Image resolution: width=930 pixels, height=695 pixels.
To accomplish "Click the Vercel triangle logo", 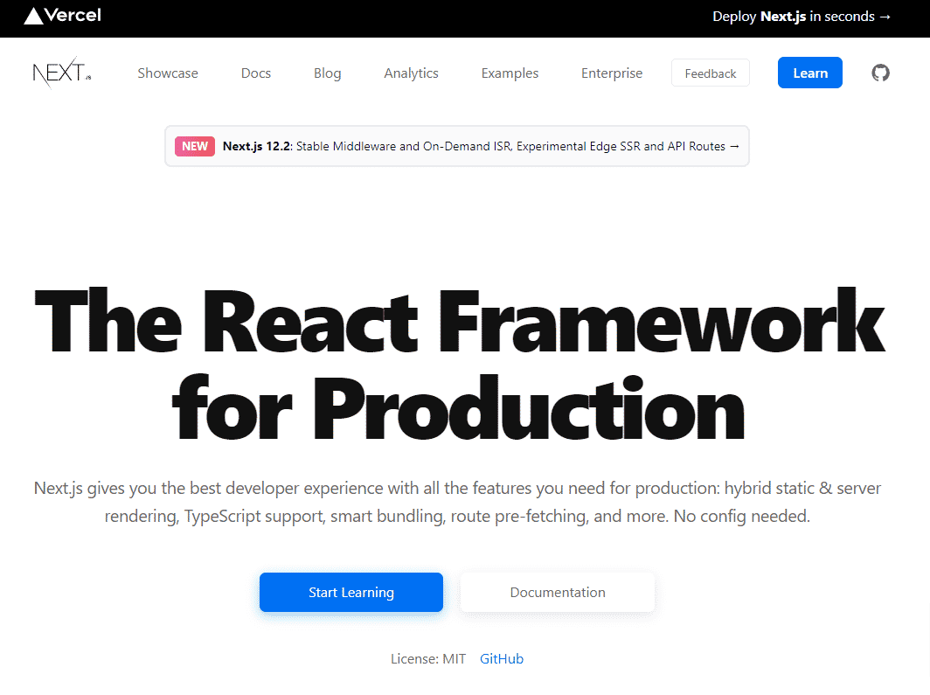I will [33, 16].
